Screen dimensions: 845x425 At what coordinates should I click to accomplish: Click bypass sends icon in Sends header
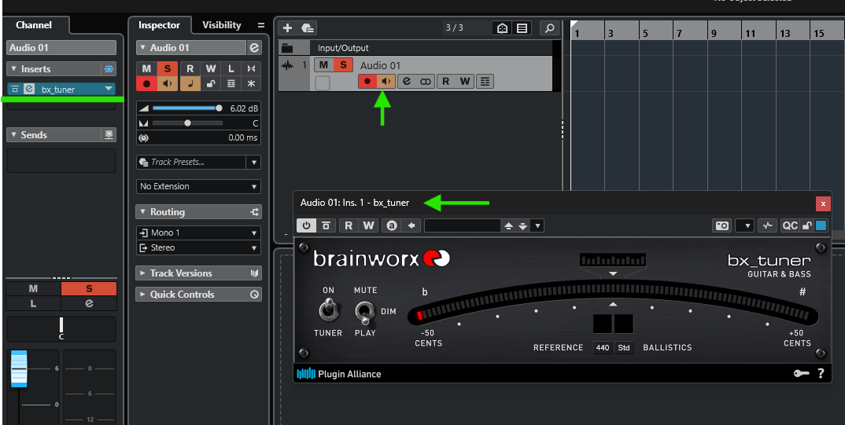[x=109, y=134]
